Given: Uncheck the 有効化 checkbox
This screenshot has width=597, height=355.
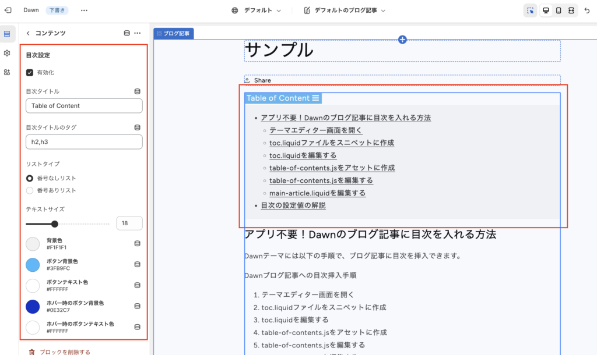Looking at the screenshot, I should click(30, 73).
